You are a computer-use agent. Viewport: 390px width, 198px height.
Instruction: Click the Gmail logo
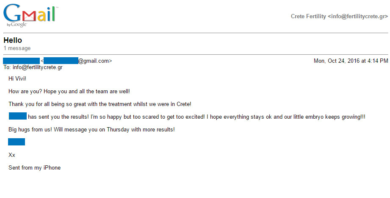coord(31,15)
